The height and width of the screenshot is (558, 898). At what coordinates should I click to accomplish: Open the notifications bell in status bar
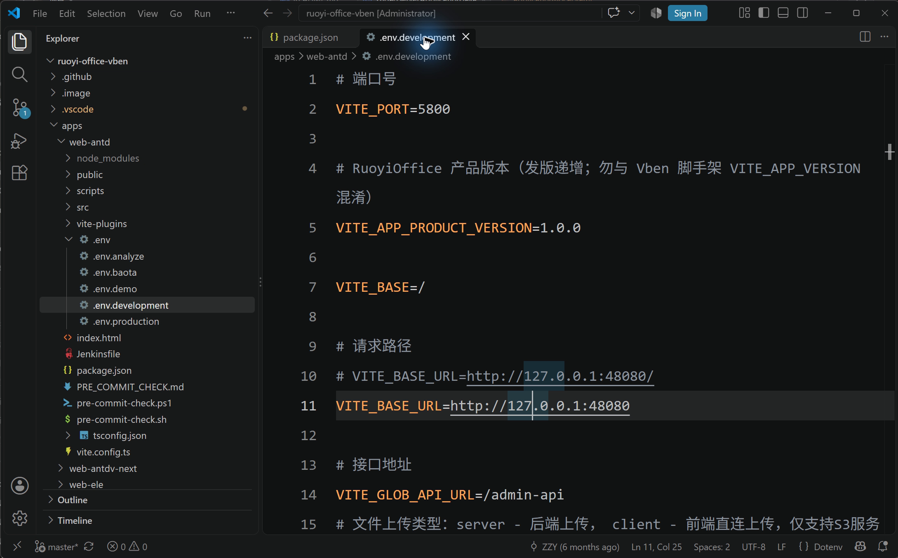pos(883,547)
